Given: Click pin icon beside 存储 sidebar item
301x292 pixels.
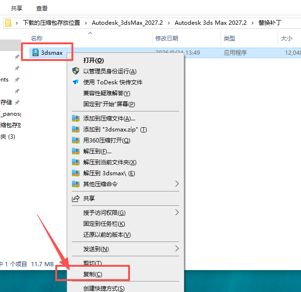Looking at the screenshot, I should tap(17, 102).
